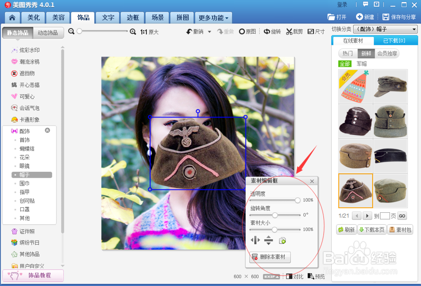421x286 pixels.
Task: Open the 缤纷节日 category
Action: coord(26,243)
